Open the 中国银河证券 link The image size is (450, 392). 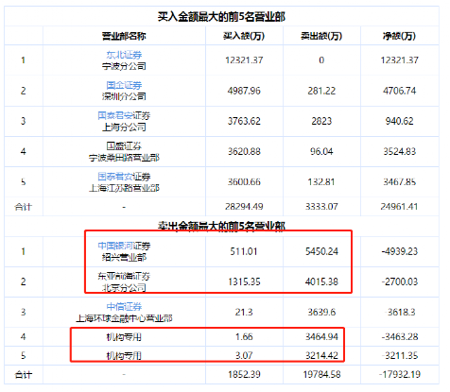(x=124, y=246)
